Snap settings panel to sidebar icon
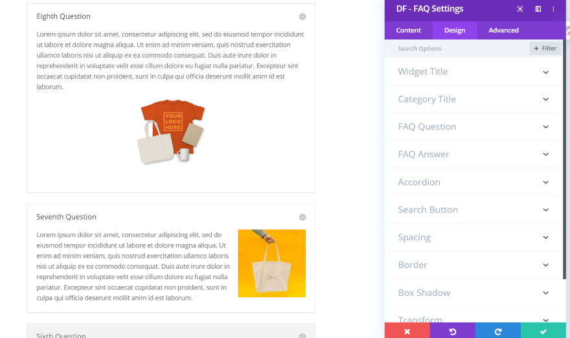The height and width of the screenshot is (338, 570). [538, 9]
